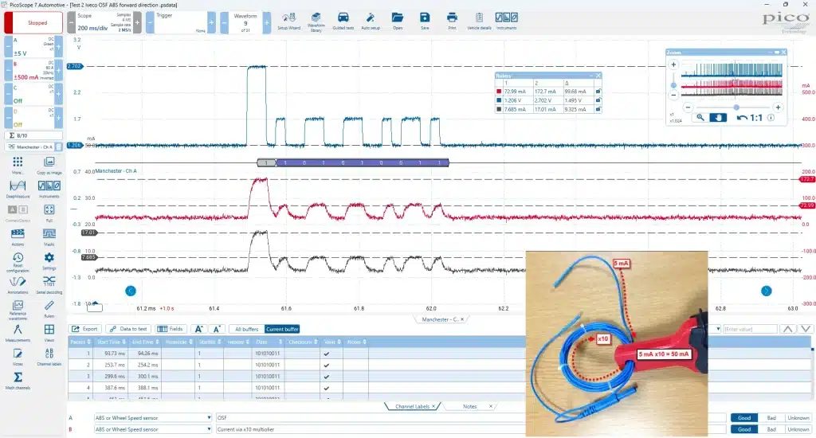Open DeepMeasure tool
This screenshot has width=816, height=438.
18,190
